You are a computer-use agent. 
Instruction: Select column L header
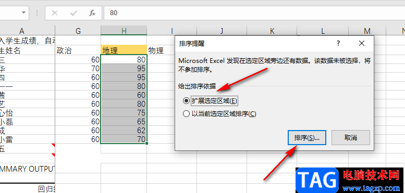coord(323,31)
